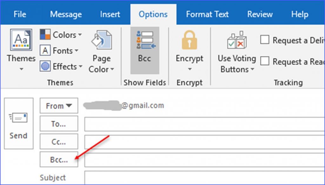The image size is (325, 185).
Task: Open the Themes gallery icon
Action: coord(21,40)
